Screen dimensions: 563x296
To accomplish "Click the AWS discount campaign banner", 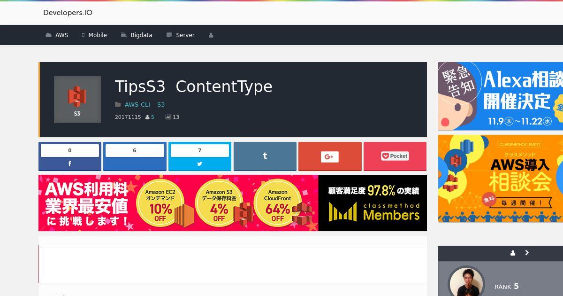I will click(x=178, y=203).
